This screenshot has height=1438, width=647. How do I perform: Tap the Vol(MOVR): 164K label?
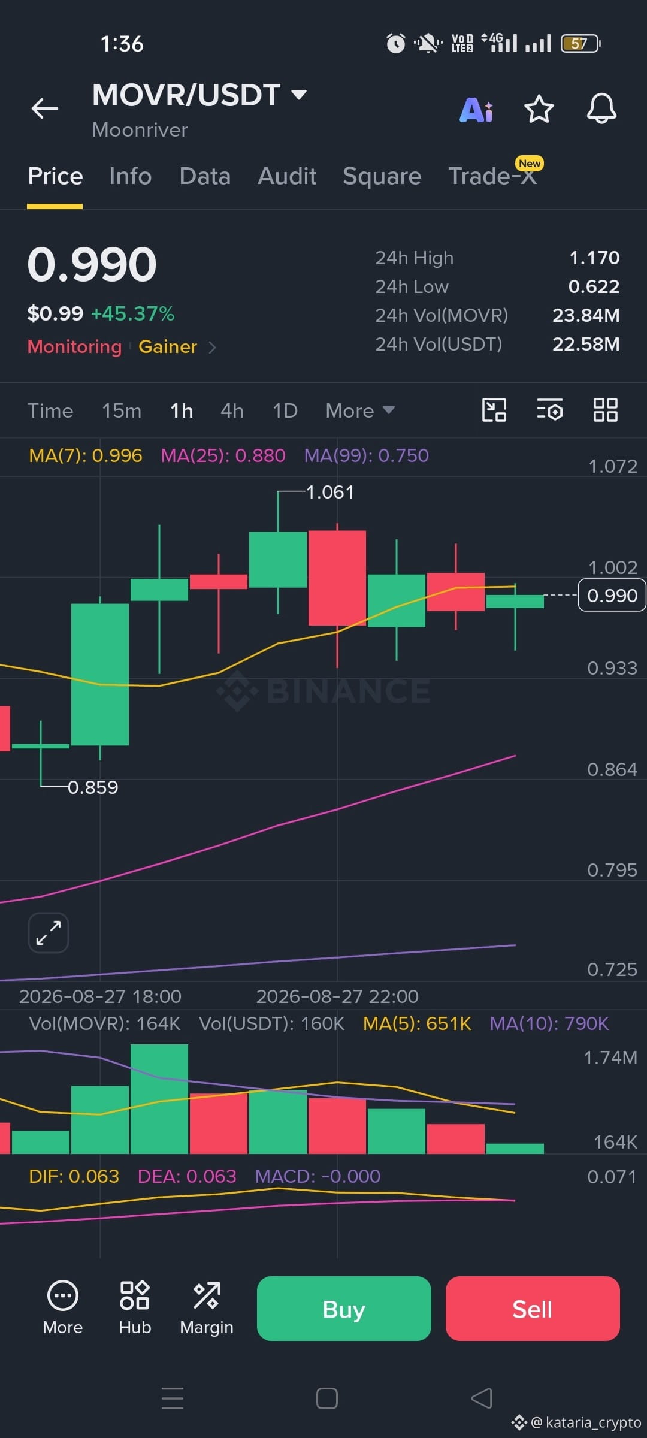(x=105, y=1023)
